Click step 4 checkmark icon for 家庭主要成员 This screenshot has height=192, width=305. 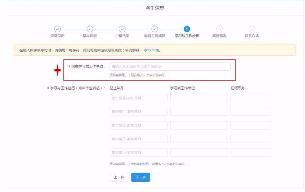pos(154,29)
